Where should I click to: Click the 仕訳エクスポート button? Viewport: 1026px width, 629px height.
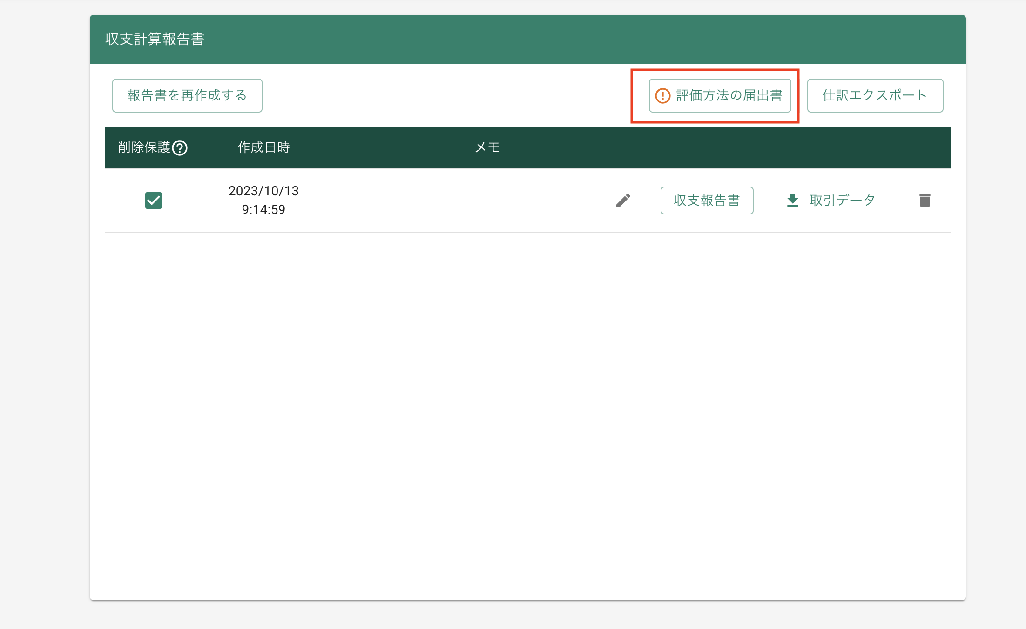click(875, 95)
